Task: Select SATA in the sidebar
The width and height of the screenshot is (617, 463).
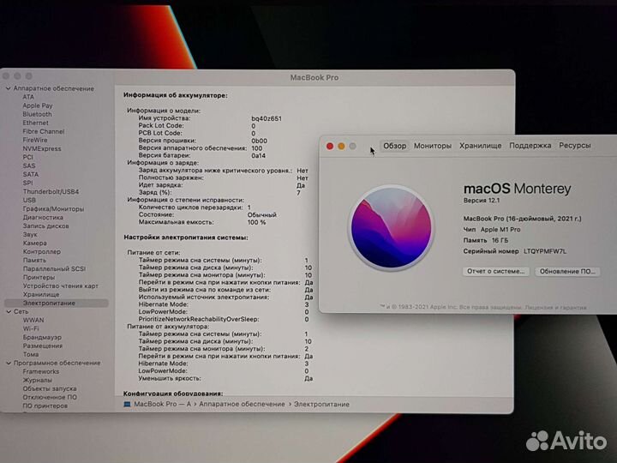Action: (31, 174)
